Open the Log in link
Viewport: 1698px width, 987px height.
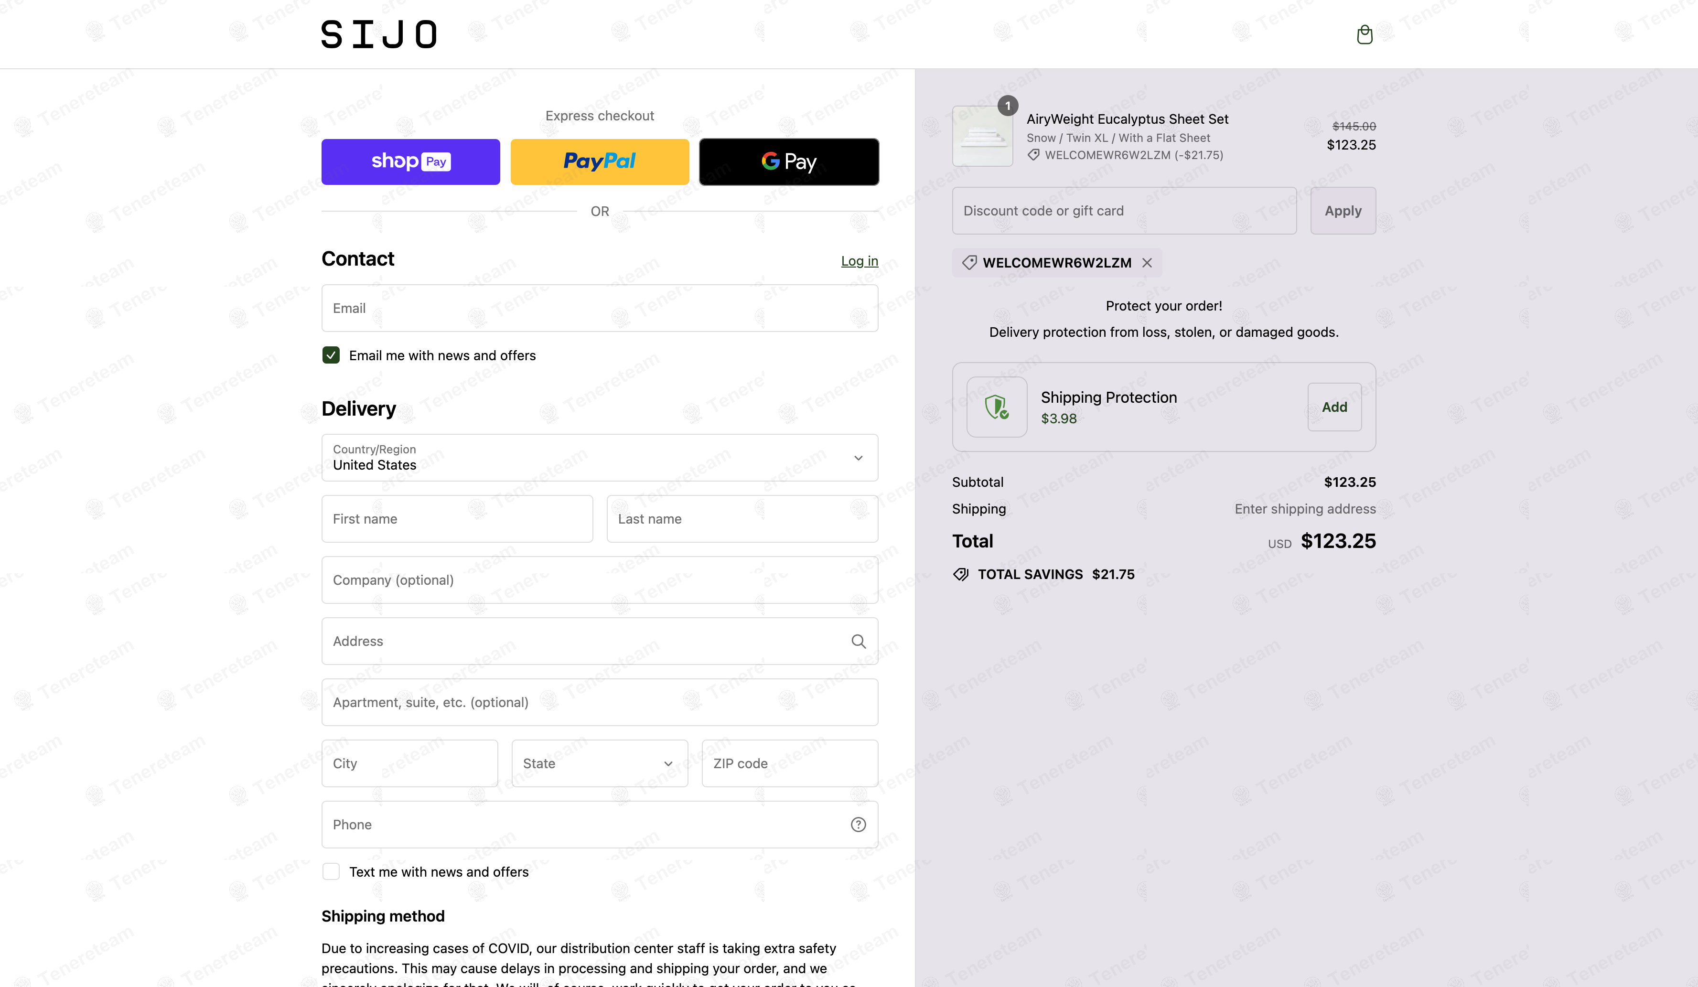point(859,261)
